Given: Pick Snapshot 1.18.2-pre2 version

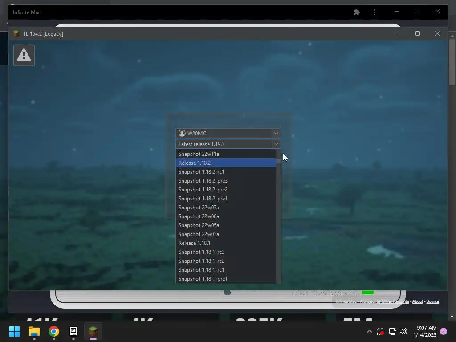Looking at the screenshot, I should [x=226, y=190].
